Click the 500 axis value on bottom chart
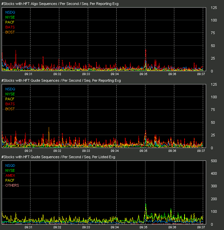 214,161
